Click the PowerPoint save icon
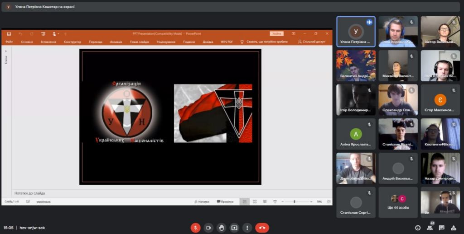This screenshot has width=464, height=234. pyautogui.click(x=9, y=34)
